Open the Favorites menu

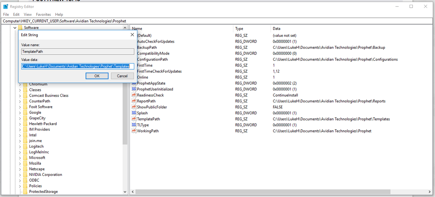(43, 15)
